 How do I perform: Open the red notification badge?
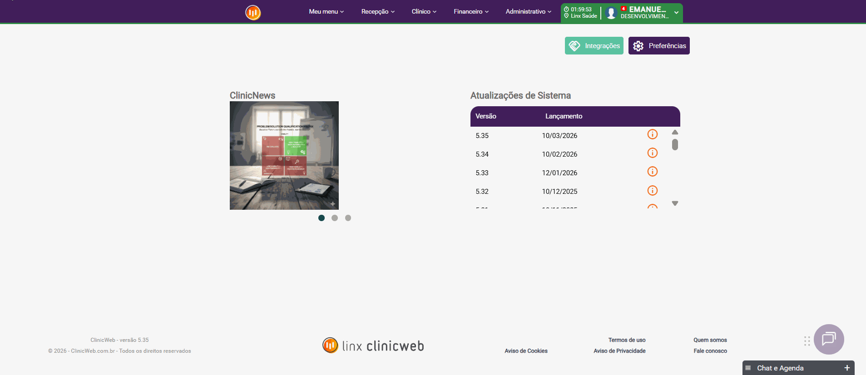(x=624, y=9)
